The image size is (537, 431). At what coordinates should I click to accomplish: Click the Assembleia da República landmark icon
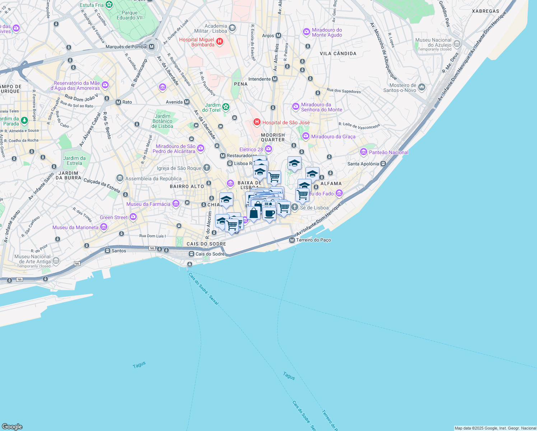tap(120, 178)
